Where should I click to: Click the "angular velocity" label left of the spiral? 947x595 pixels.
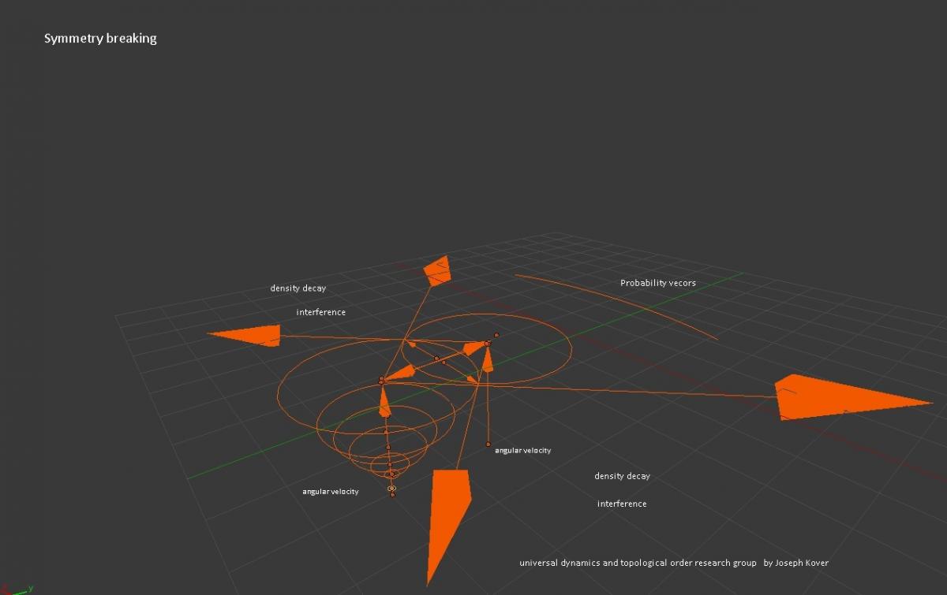[x=330, y=492]
